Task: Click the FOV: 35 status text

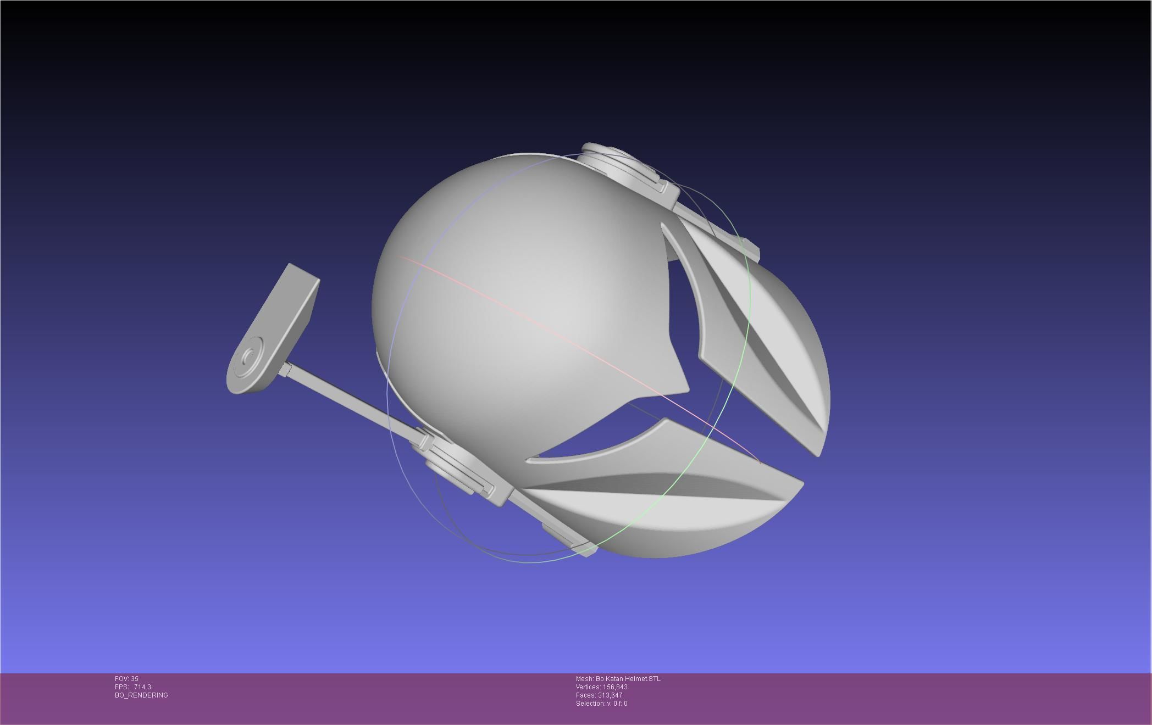Action: [126, 679]
